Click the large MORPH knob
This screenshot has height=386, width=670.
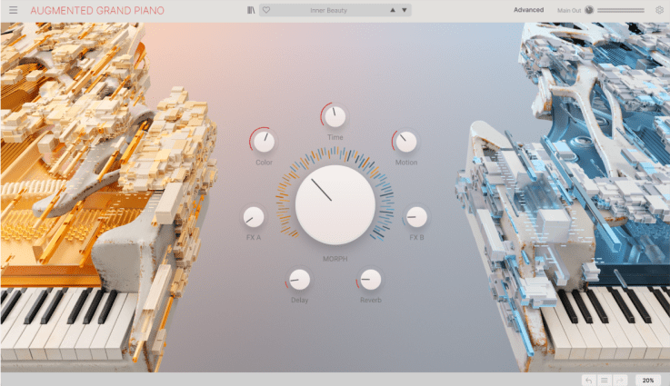[335, 204]
